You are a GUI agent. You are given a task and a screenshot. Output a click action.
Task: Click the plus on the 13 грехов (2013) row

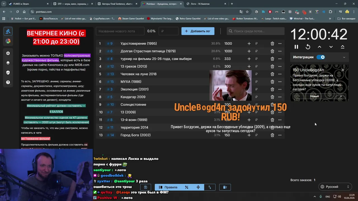(249, 66)
